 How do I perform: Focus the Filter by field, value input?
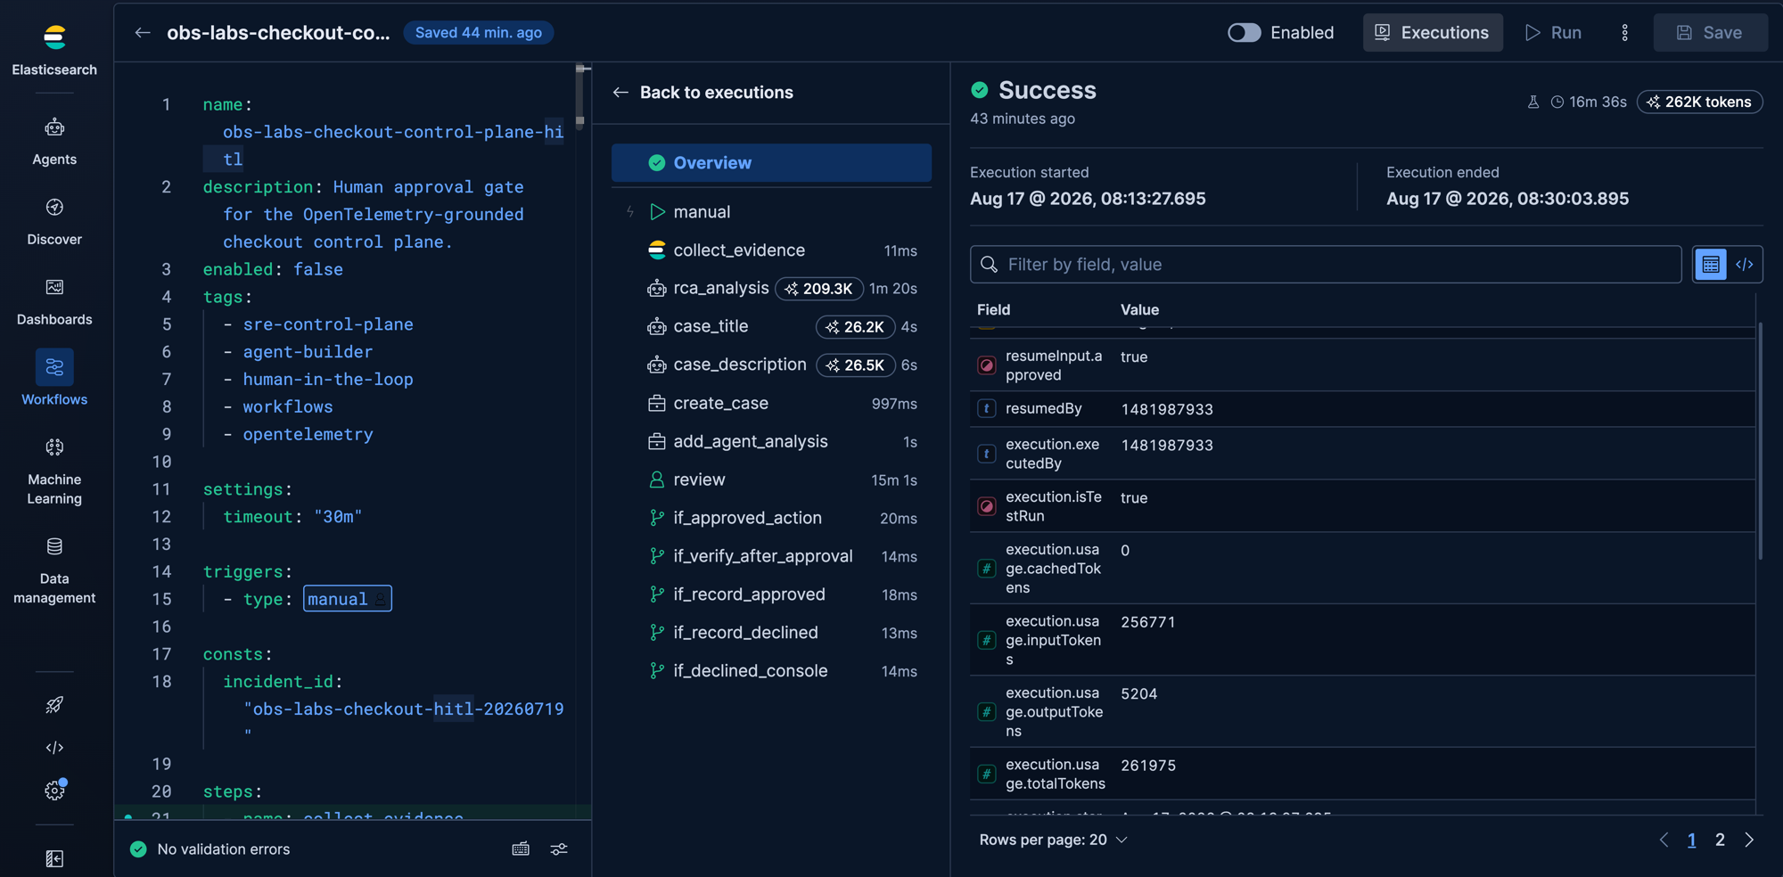(x=1326, y=265)
